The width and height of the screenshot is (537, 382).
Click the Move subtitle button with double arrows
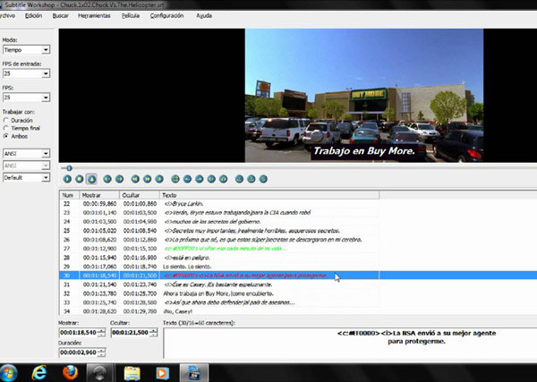pos(175,179)
